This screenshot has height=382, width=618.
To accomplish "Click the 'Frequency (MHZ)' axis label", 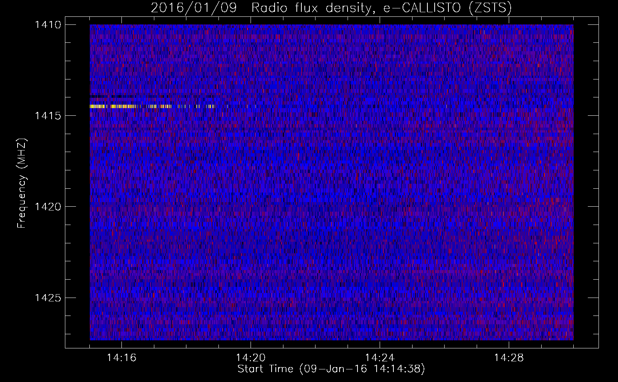I will [22, 183].
